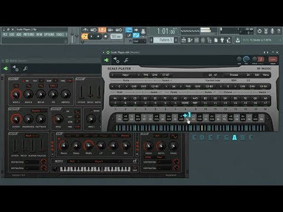Open the mixer window icon
Image resolution: width=283 pixels, height=212 pixels.
(203, 40)
